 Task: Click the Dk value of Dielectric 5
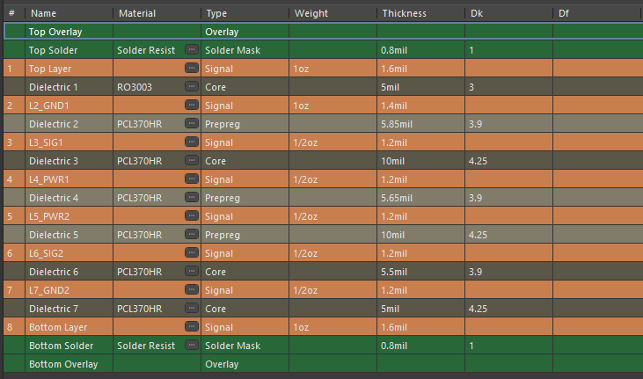[x=508, y=235]
